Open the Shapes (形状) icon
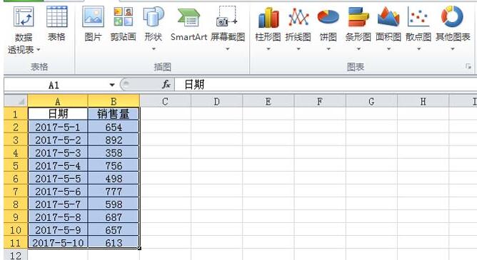Screen dimensions: 477x260 tap(154, 16)
